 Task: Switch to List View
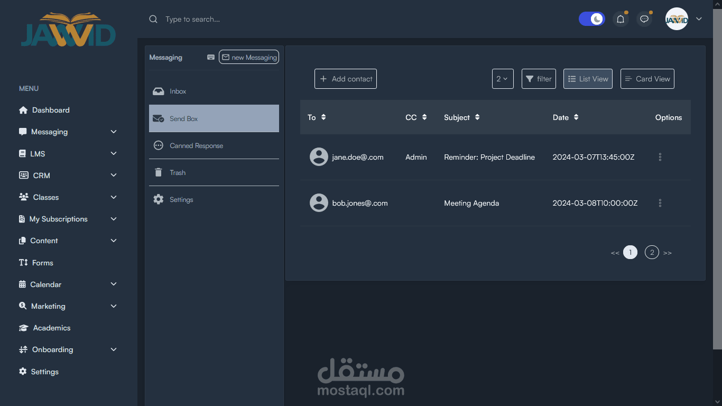coord(588,79)
